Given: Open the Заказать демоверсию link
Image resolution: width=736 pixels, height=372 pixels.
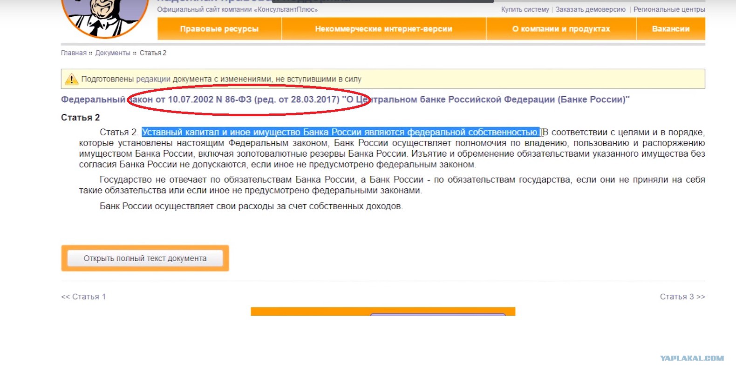Looking at the screenshot, I should [591, 9].
